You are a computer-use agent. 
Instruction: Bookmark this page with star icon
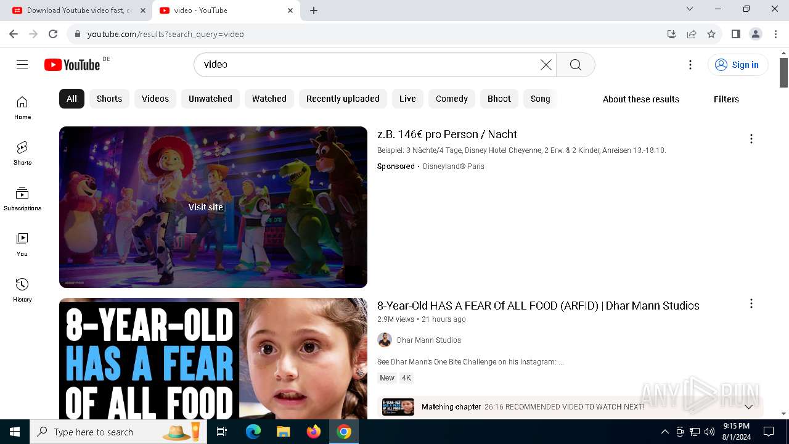[x=711, y=34]
